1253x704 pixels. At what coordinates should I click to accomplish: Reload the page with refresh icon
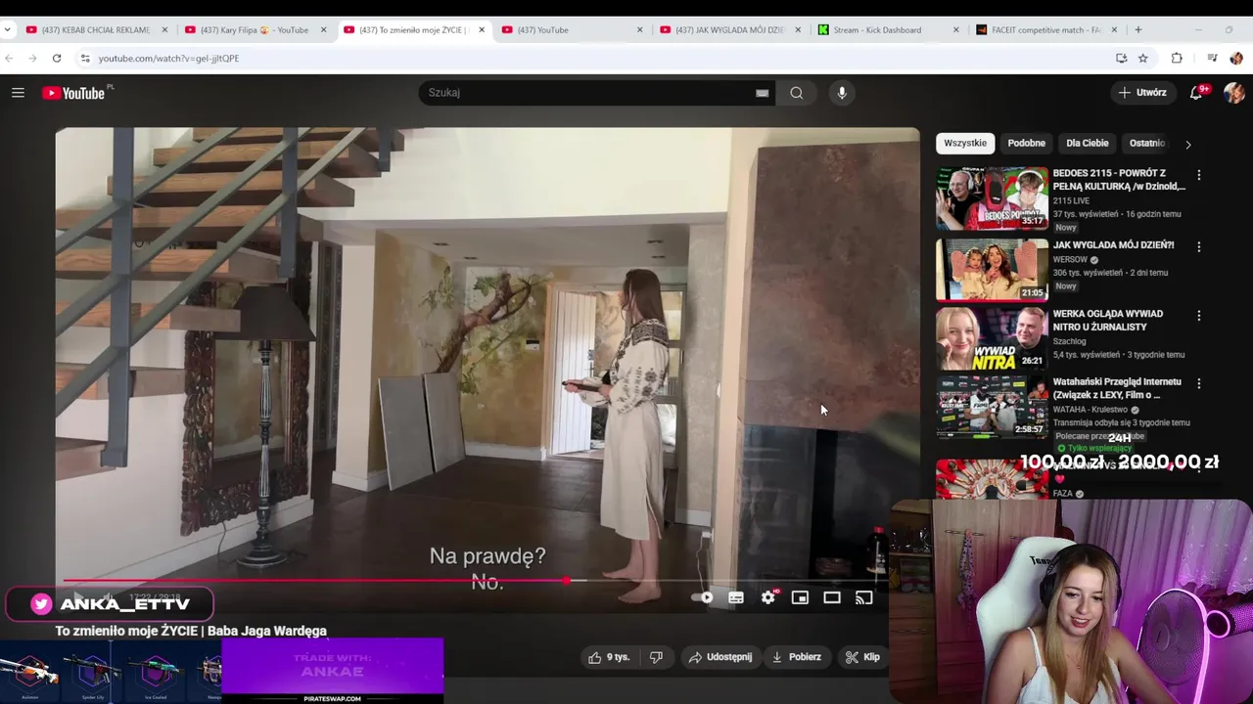point(57,59)
